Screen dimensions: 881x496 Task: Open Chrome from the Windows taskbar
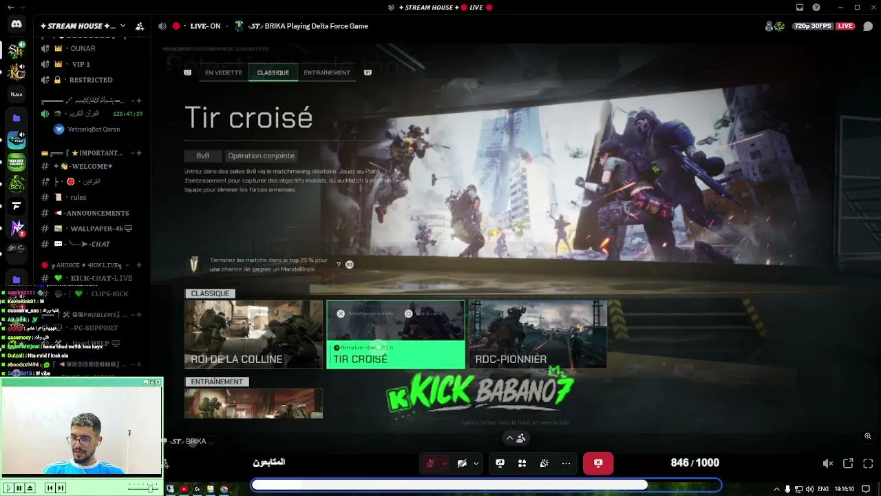click(x=224, y=489)
